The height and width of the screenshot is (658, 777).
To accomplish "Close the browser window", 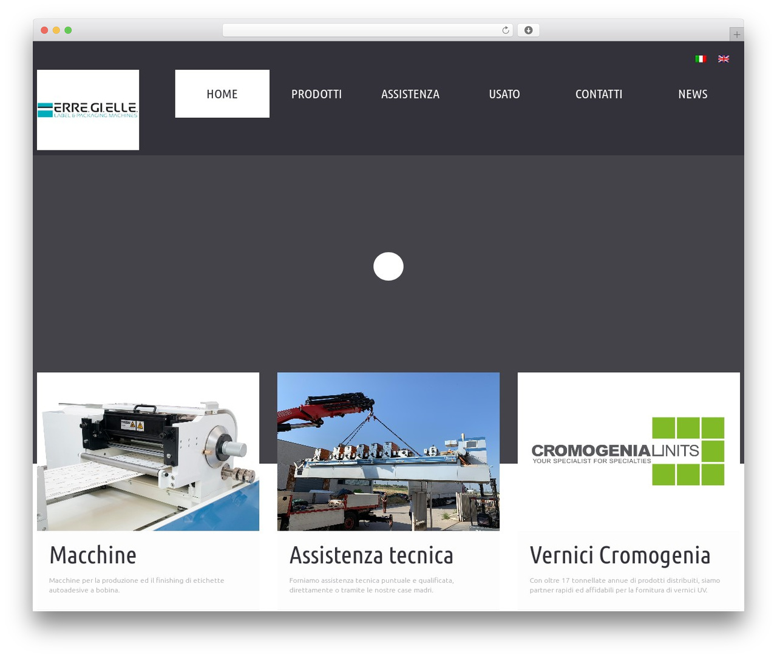I will point(44,30).
